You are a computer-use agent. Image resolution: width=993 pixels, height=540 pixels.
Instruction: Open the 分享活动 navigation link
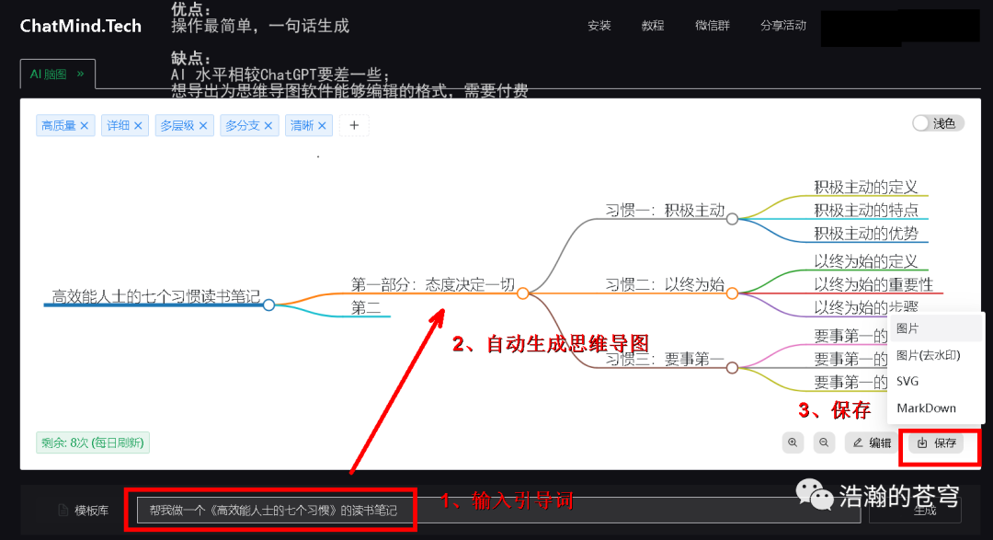click(x=783, y=26)
